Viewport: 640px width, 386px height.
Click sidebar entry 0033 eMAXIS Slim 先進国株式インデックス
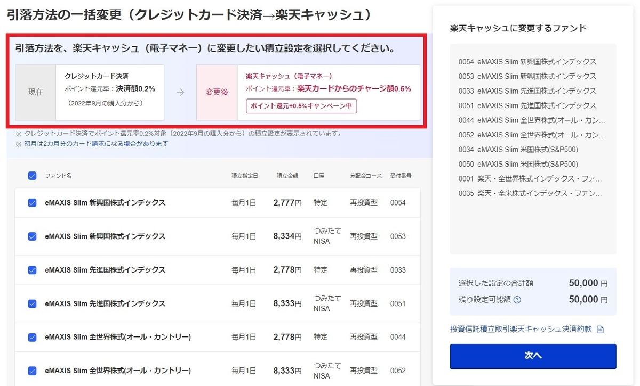pyautogui.click(x=527, y=91)
